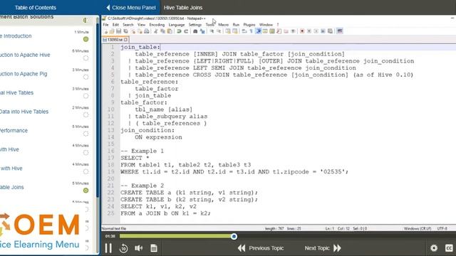Mute the video with the speaker icon
This screenshot has width=456, height=256.
139,248
